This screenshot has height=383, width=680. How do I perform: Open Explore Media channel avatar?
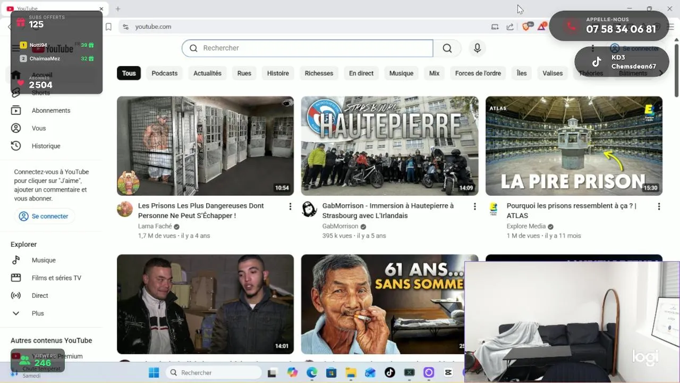[x=494, y=209]
